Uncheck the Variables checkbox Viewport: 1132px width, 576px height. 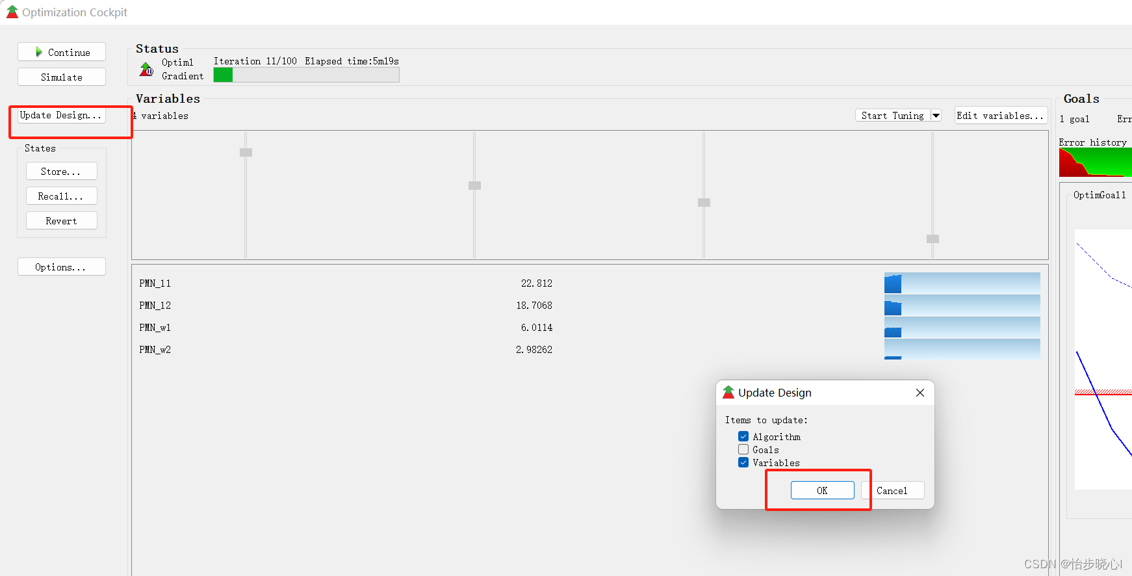pyautogui.click(x=743, y=462)
